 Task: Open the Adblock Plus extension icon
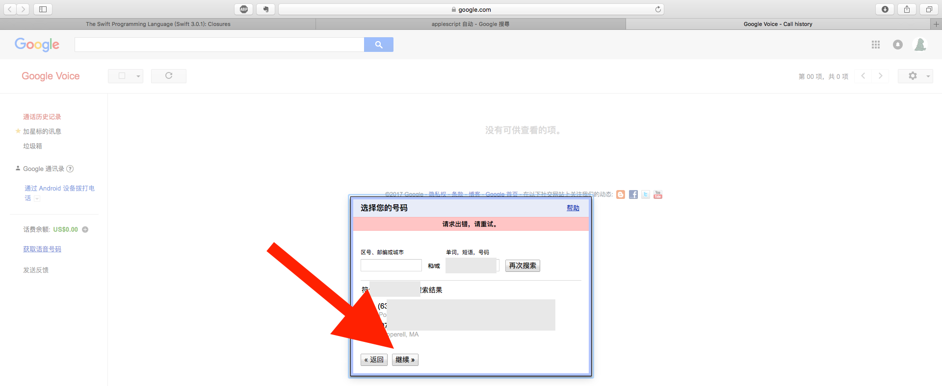[x=244, y=9]
